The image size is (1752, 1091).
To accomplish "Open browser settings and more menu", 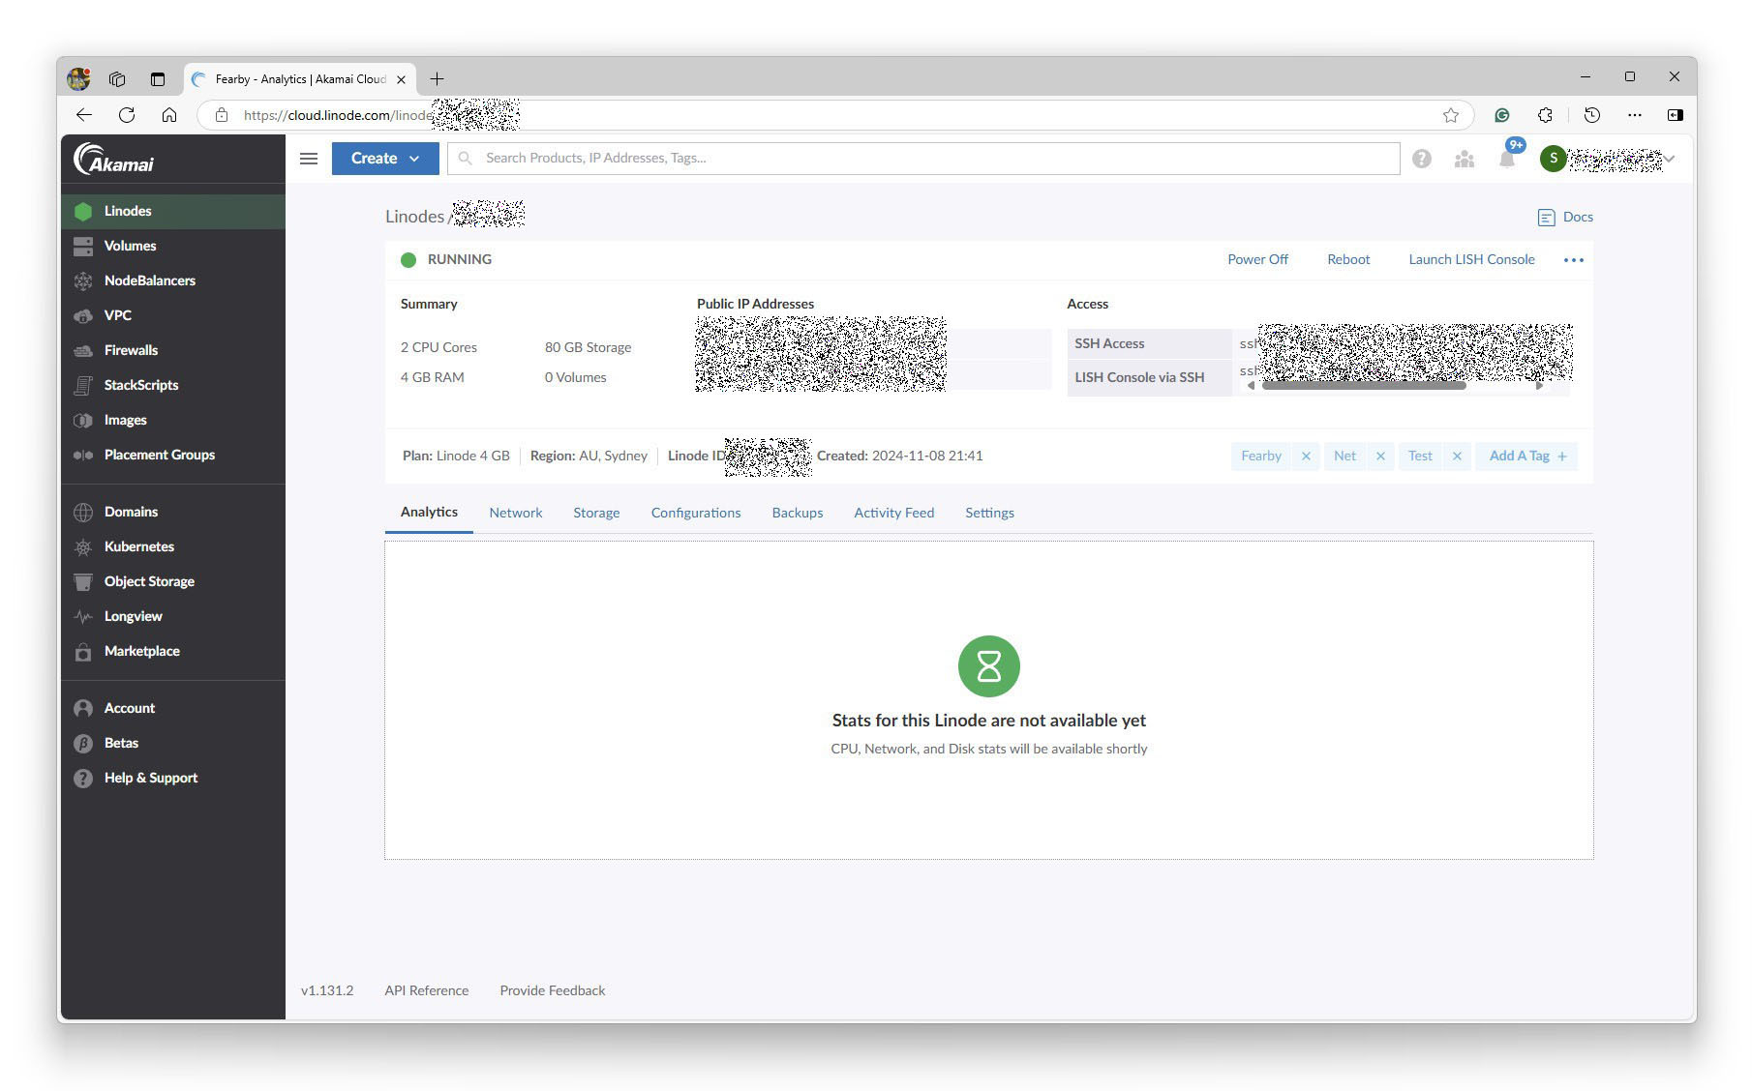I will click(x=1635, y=115).
